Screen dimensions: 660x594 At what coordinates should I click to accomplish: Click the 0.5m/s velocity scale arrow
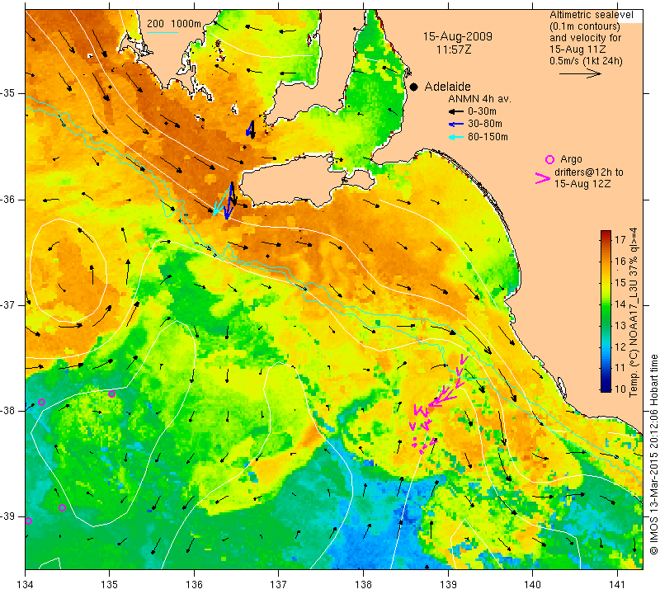(x=581, y=73)
